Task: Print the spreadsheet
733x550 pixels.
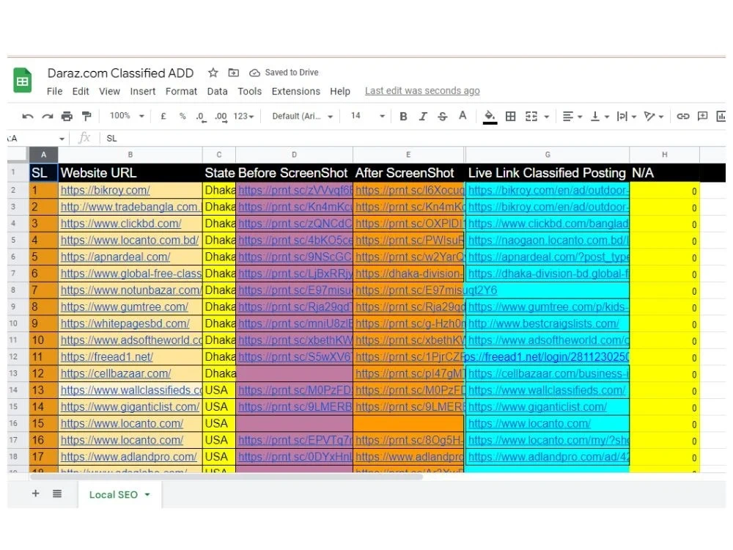Action: coord(67,116)
